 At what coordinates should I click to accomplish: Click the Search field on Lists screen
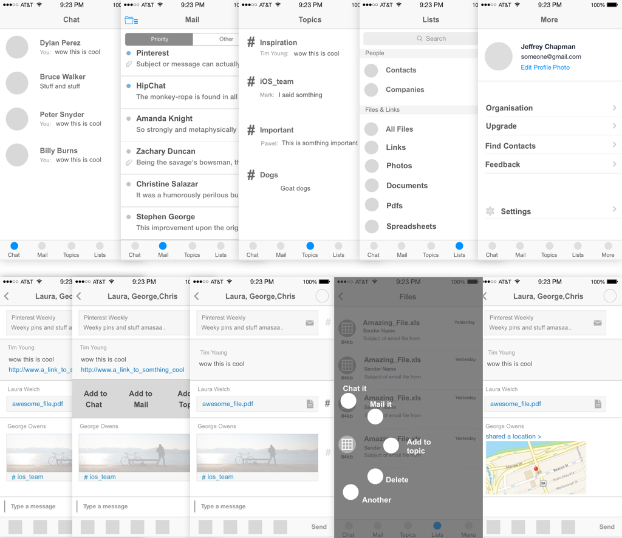click(421, 38)
